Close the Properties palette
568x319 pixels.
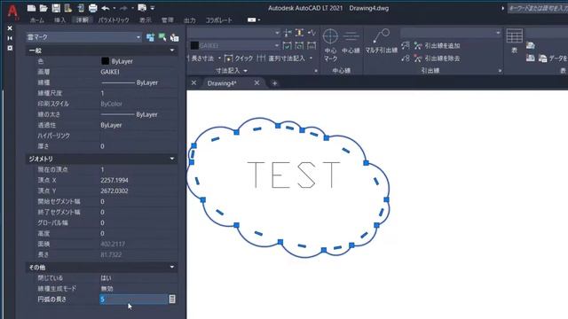pyautogui.click(x=10, y=27)
